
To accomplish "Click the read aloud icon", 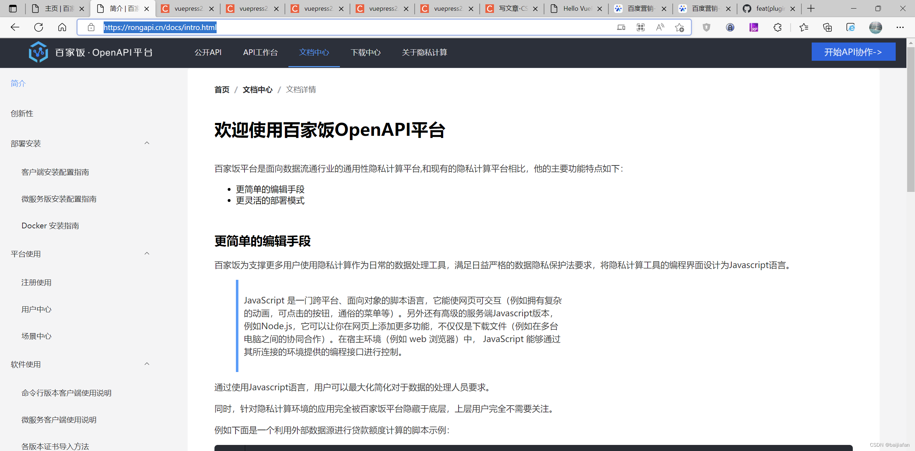I will click(660, 27).
